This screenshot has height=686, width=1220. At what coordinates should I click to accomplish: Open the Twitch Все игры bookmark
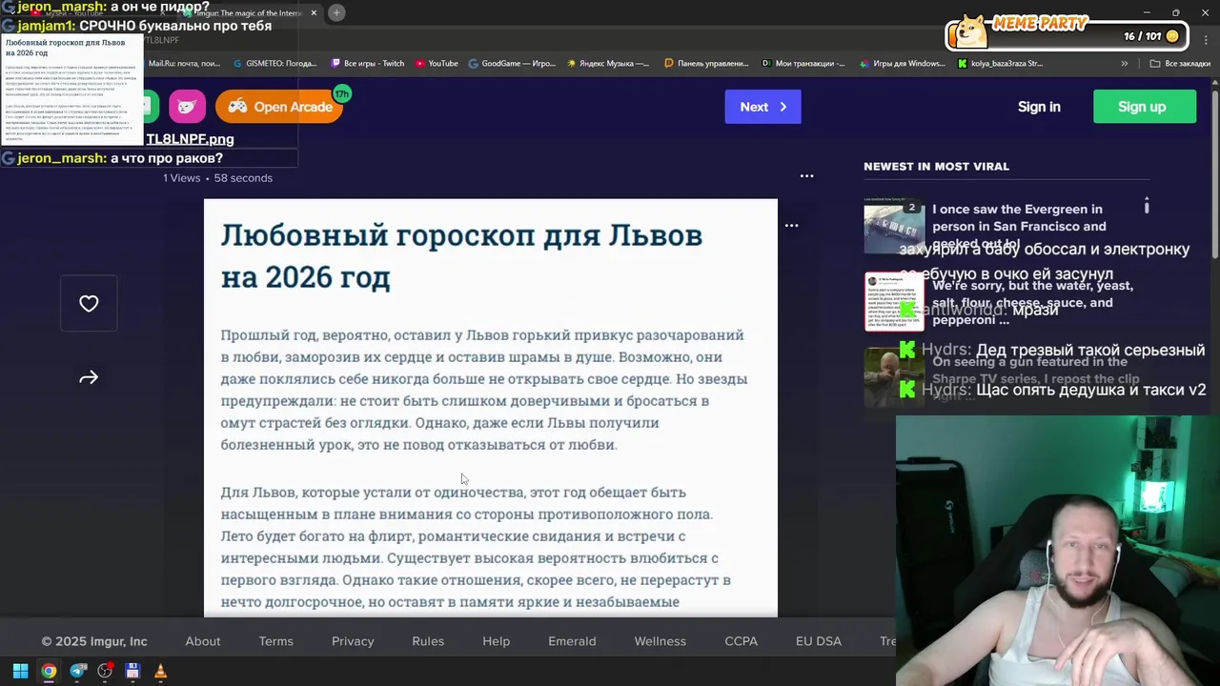pos(368,64)
